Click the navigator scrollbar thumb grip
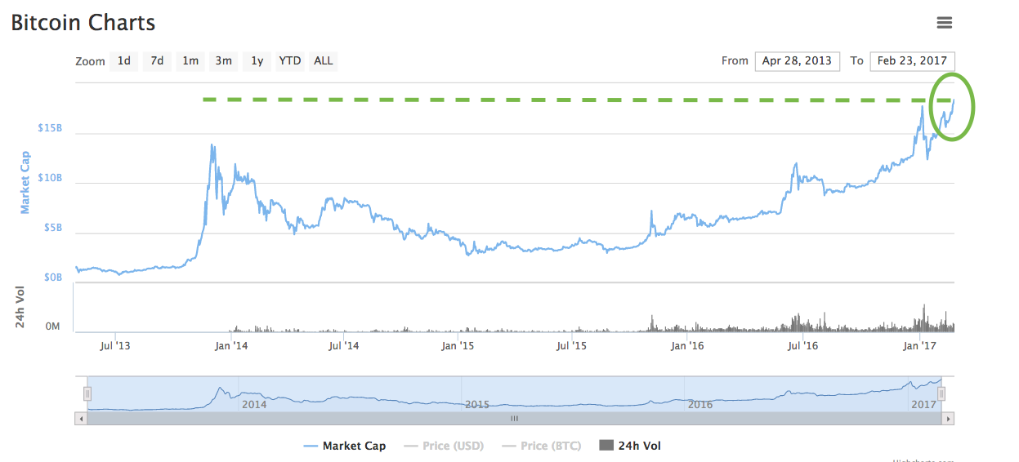Image resolution: width=1019 pixels, height=462 pixels. tap(515, 418)
